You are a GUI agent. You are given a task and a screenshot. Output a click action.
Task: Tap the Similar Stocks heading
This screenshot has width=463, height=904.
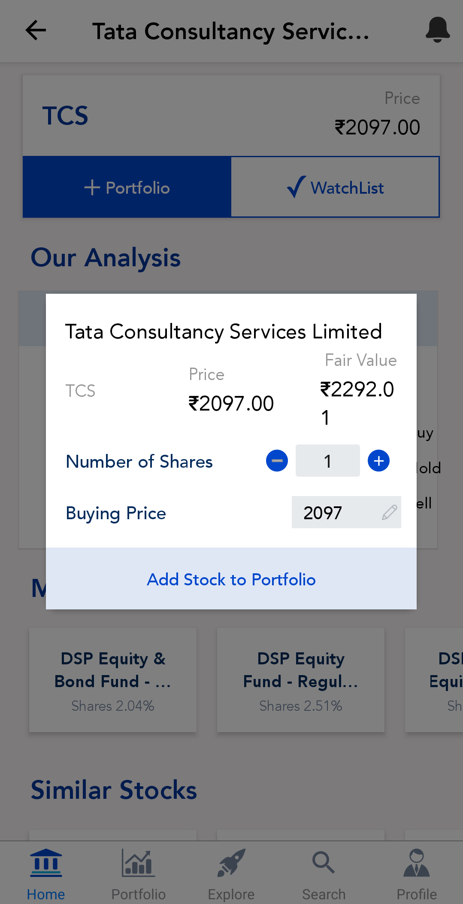114,790
